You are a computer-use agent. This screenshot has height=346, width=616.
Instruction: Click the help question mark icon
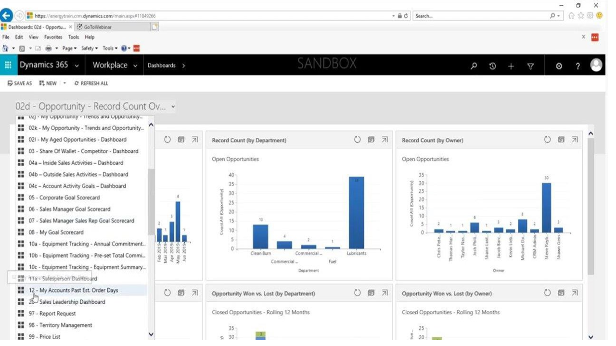578,66
